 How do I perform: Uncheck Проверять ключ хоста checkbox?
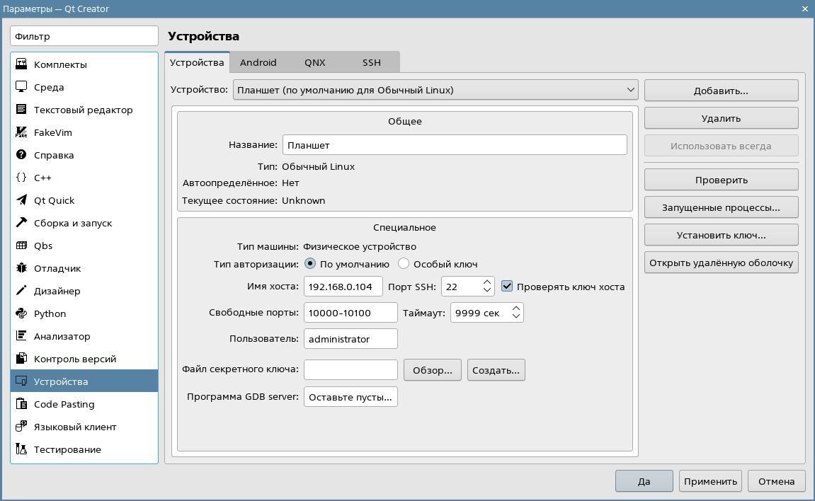point(507,287)
